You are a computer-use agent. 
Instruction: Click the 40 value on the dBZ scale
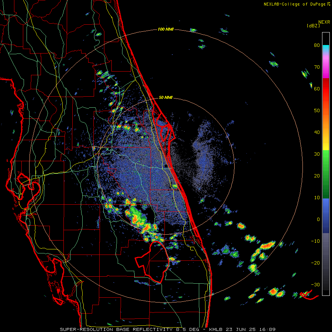click(x=317, y=132)
